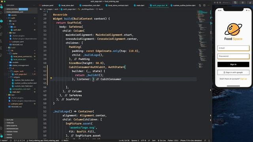Click the Simulator rotate icon
The height and width of the screenshot is (142, 253).
250,3
